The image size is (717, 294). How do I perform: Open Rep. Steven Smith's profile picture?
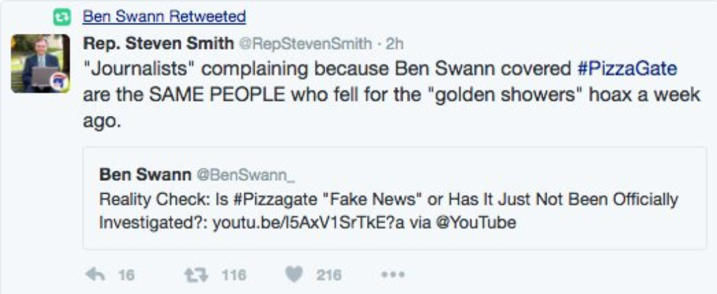coord(40,63)
